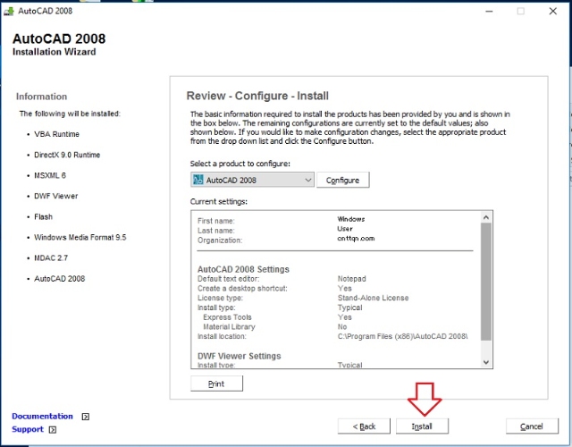Image resolution: width=572 pixels, height=447 pixels.
Task: Click the AutoCAD installer title bar icon
Action: [x=9, y=11]
